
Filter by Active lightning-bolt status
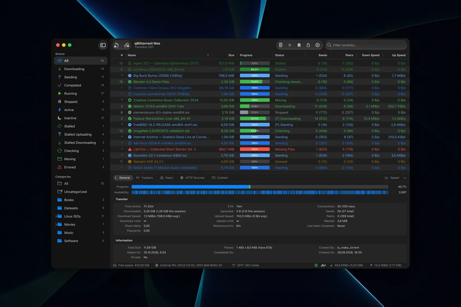[81, 110]
